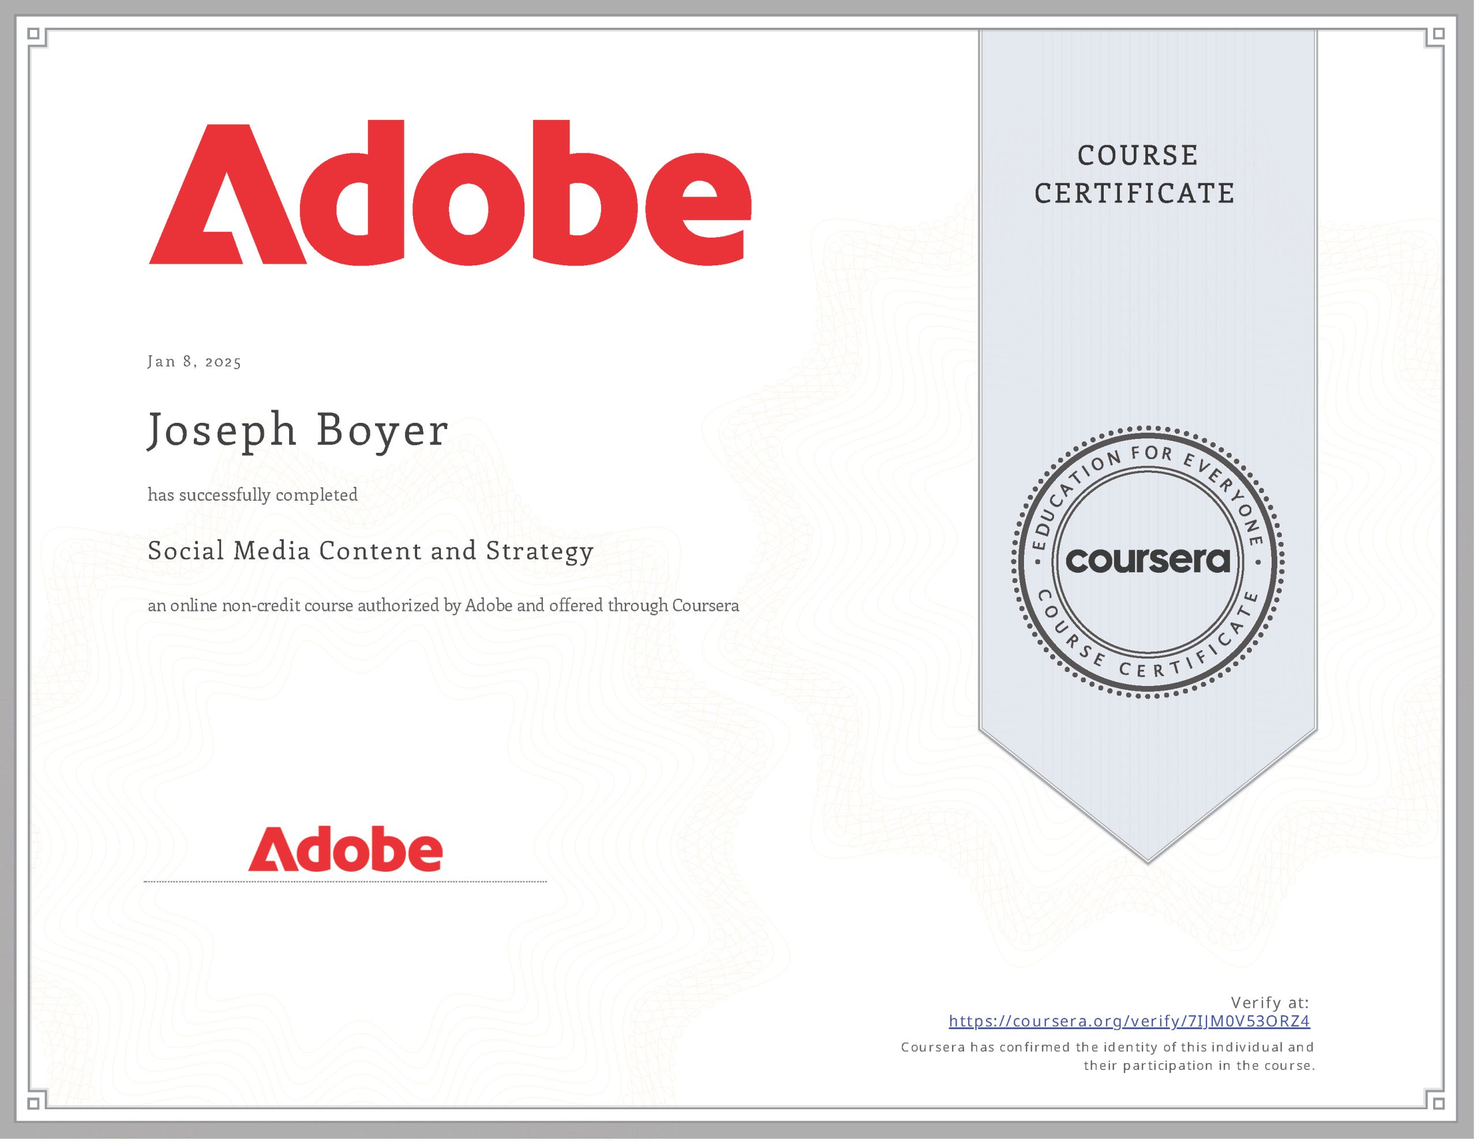Click the COURSE CERTIFICATE heading
This screenshot has height=1141, width=1477.
[x=1135, y=175]
